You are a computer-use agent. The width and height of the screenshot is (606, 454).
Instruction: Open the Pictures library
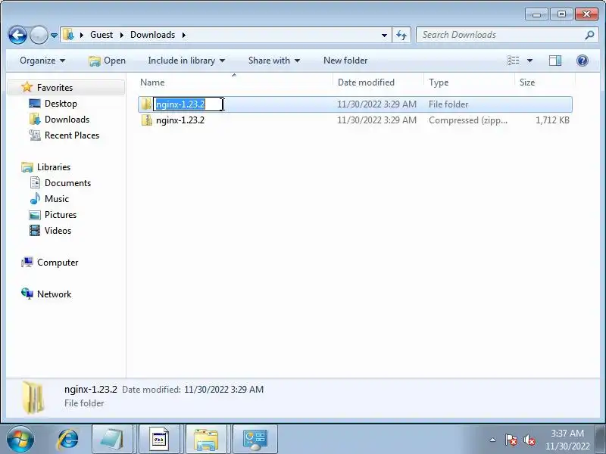click(x=61, y=215)
